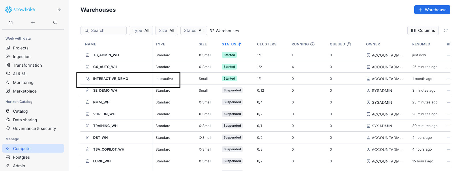Click the Snowflake logo
The width and height of the screenshot is (459, 171).
(x=20, y=9)
